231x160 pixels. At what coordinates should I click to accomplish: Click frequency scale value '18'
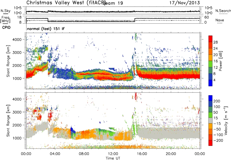coord(19,17)
